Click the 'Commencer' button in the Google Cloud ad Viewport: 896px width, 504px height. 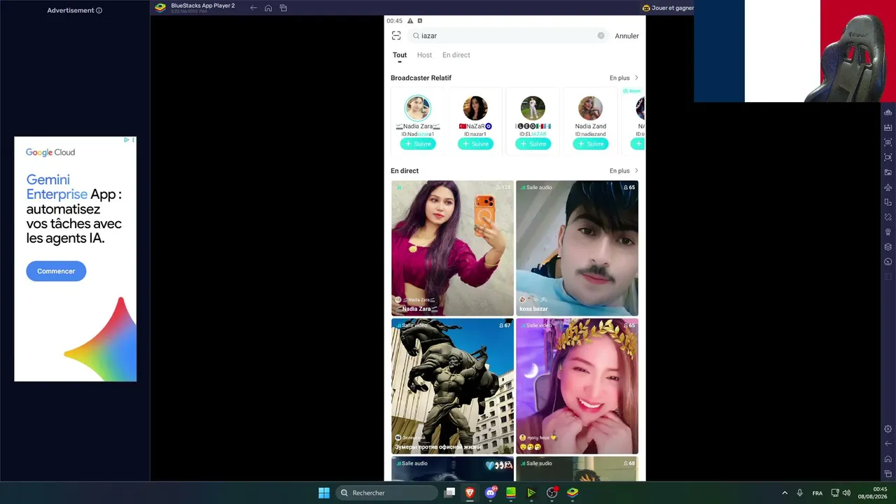coord(56,271)
